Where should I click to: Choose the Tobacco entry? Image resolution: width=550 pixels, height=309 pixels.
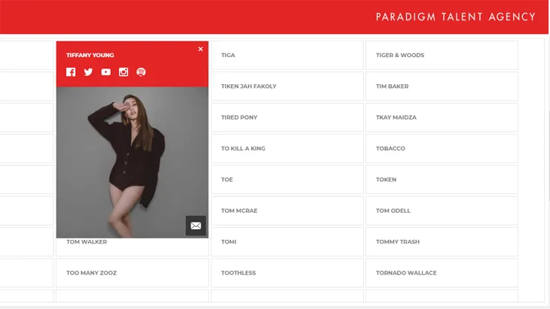point(442,148)
